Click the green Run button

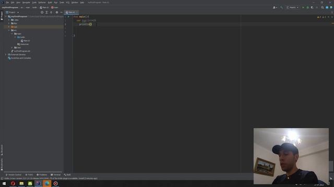pyautogui.click(x=303, y=7)
